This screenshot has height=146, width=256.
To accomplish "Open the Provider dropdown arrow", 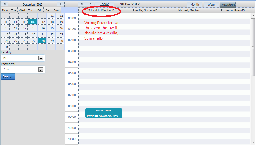I will [41, 70].
